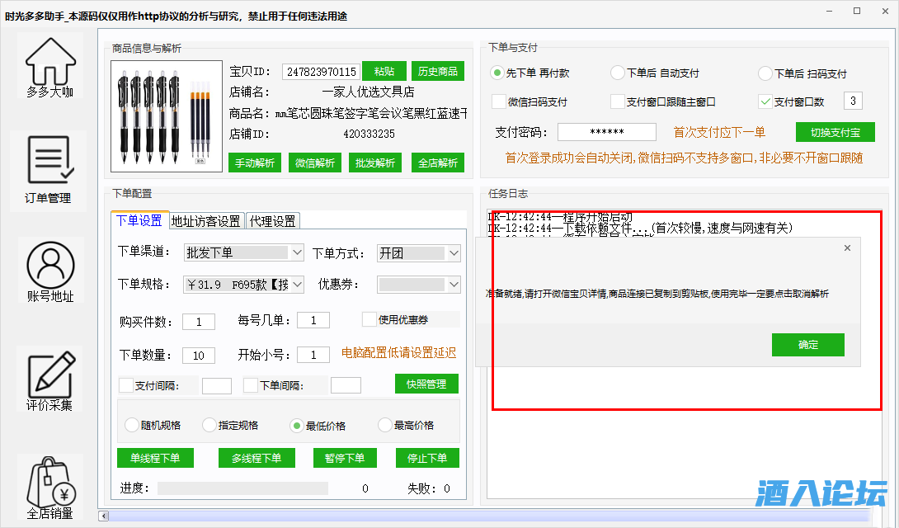Enable the 微信扫码支付 checkbox
899x528 pixels.
[x=498, y=102]
